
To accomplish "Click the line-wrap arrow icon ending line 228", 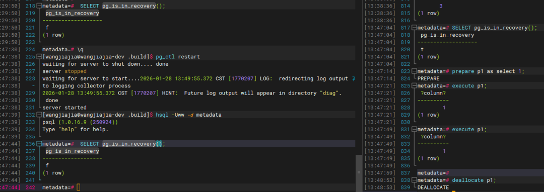I will [353, 78].
